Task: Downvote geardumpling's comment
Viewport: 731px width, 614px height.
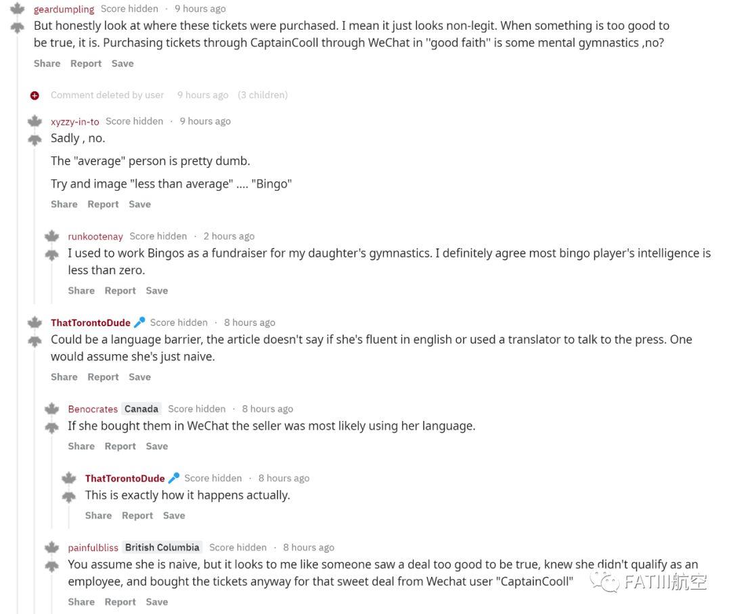Action: pyautogui.click(x=17, y=28)
